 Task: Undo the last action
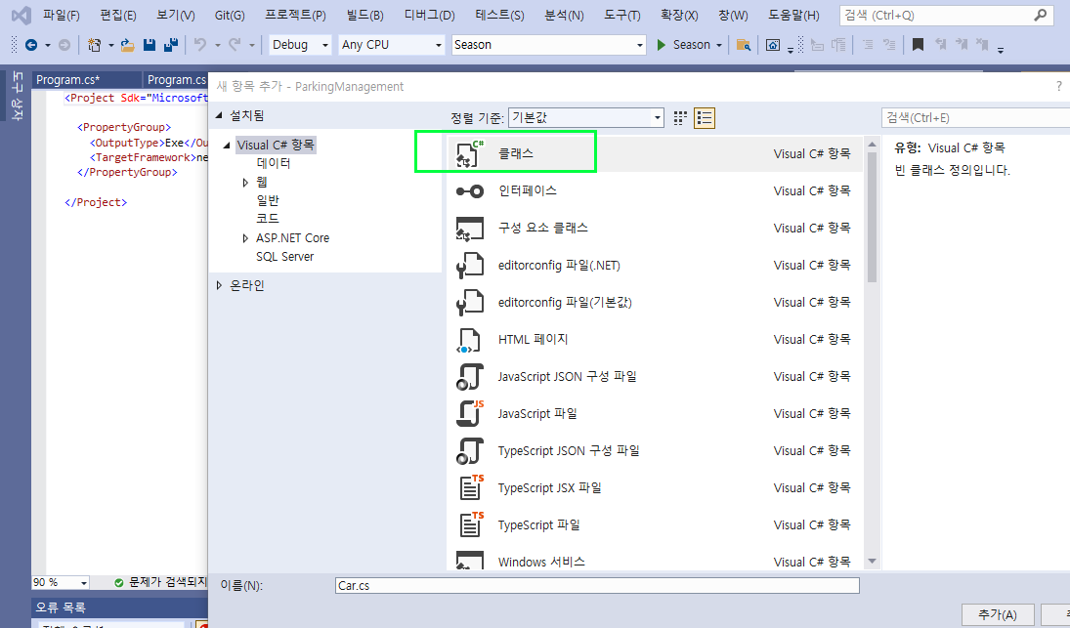coord(200,45)
